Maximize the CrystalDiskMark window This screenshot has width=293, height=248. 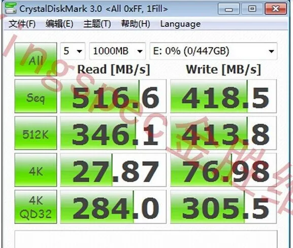point(252,9)
